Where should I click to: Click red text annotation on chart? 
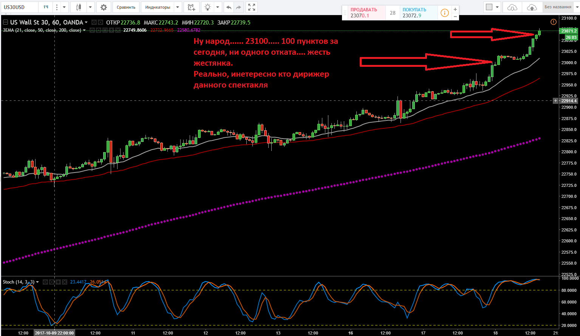pyautogui.click(x=266, y=63)
